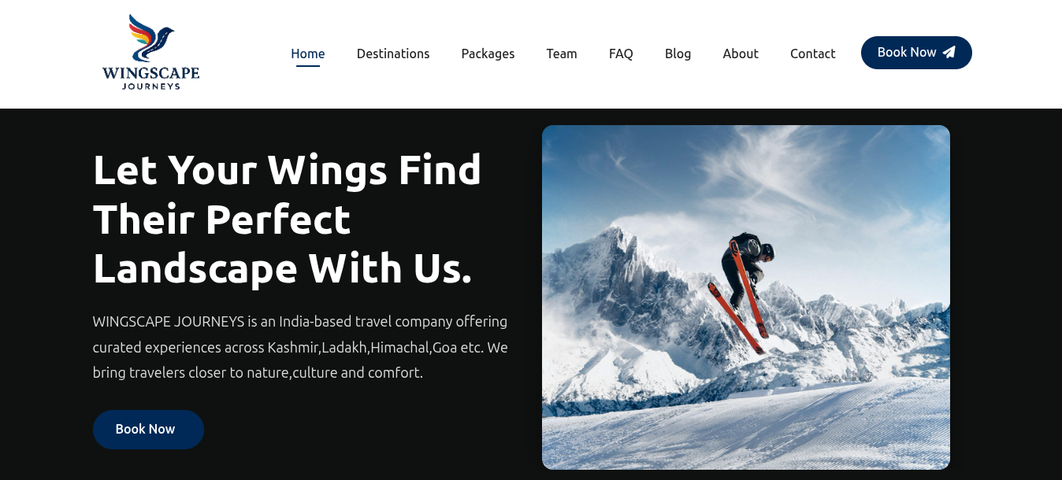Open the About page
This screenshot has height=480, width=1062.
pos(741,54)
